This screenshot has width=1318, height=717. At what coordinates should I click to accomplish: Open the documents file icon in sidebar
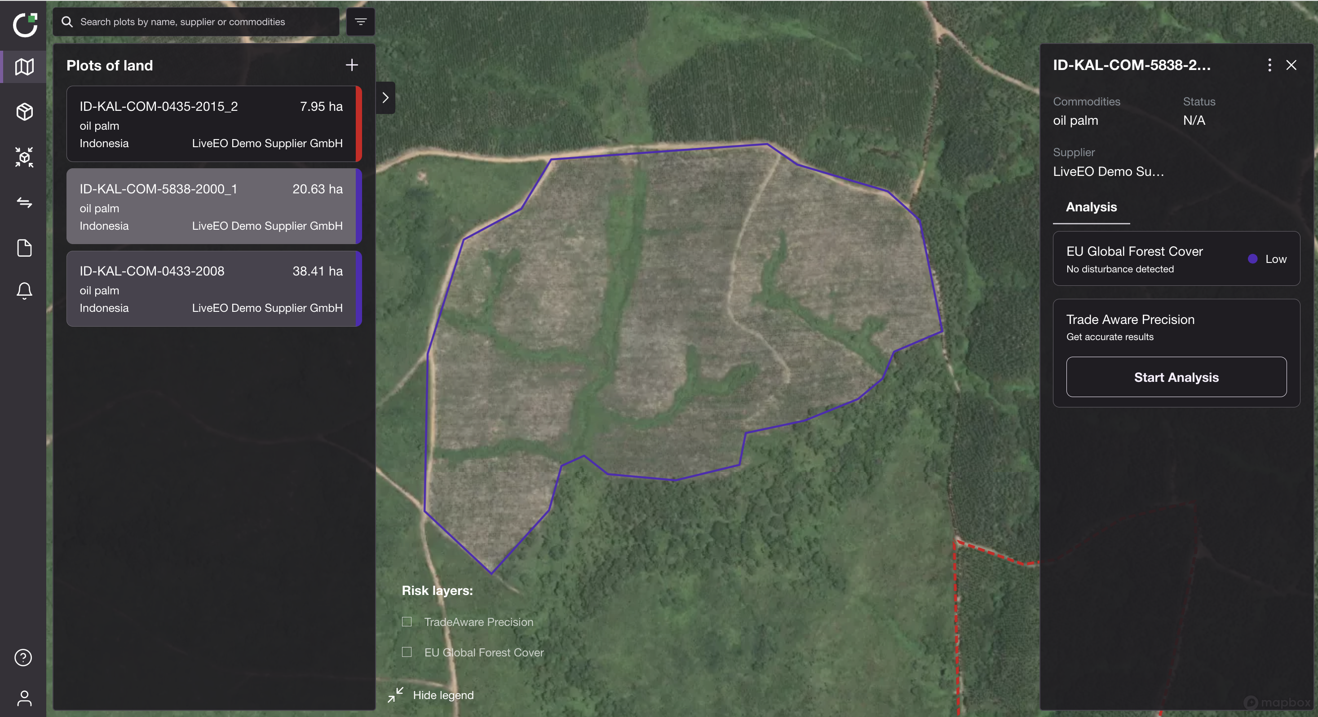coord(24,248)
